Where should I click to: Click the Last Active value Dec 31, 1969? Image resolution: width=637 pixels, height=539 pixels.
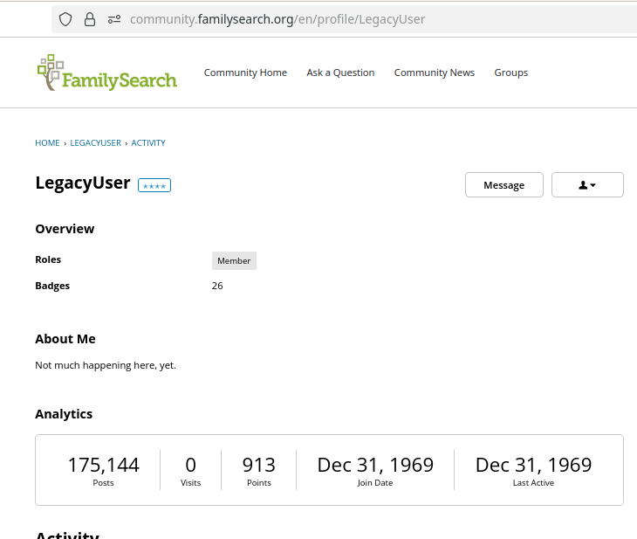[x=533, y=465]
